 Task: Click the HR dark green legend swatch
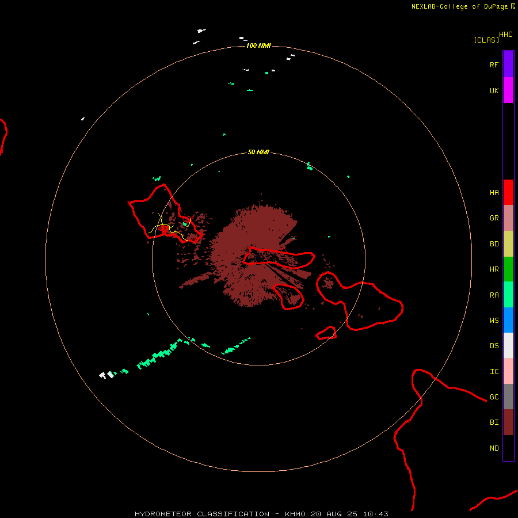point(508,269)
